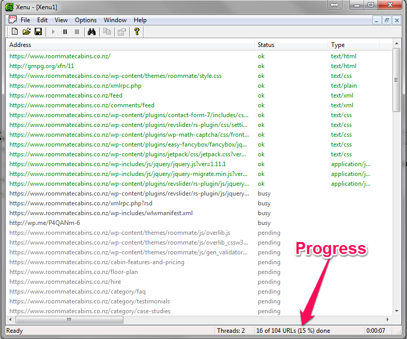Select the easy-fancybox URL row

(199, 144)
